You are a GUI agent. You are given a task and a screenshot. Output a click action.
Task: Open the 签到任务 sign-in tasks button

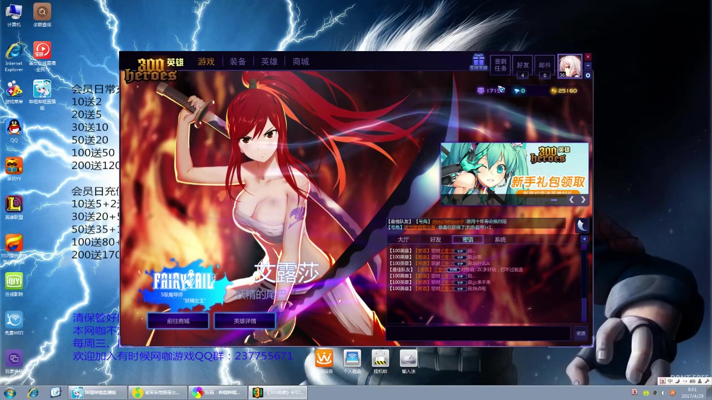click(x=501, y=65)
